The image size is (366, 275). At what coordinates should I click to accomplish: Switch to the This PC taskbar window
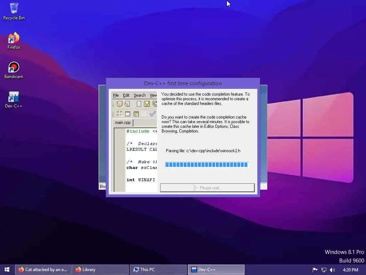click(x=158, y=269)
